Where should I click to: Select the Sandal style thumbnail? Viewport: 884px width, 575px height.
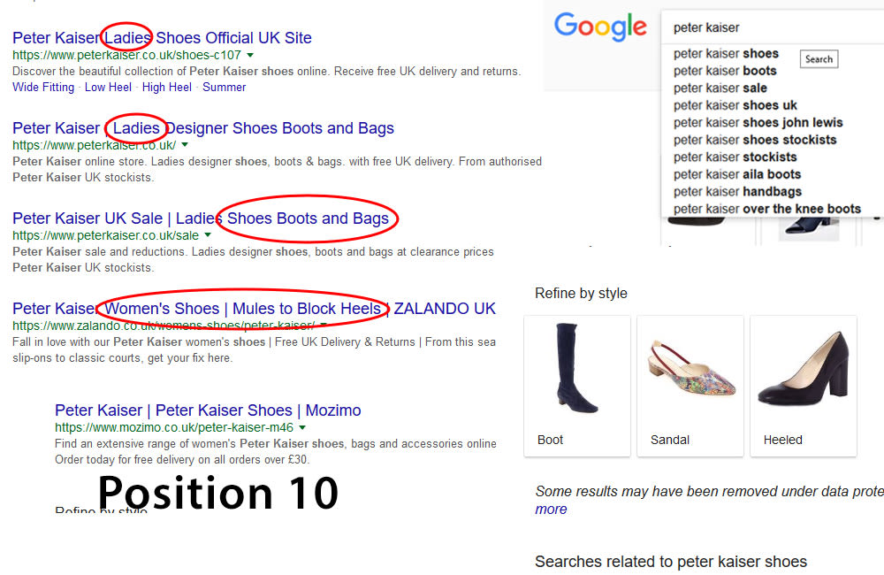[690, 385]
